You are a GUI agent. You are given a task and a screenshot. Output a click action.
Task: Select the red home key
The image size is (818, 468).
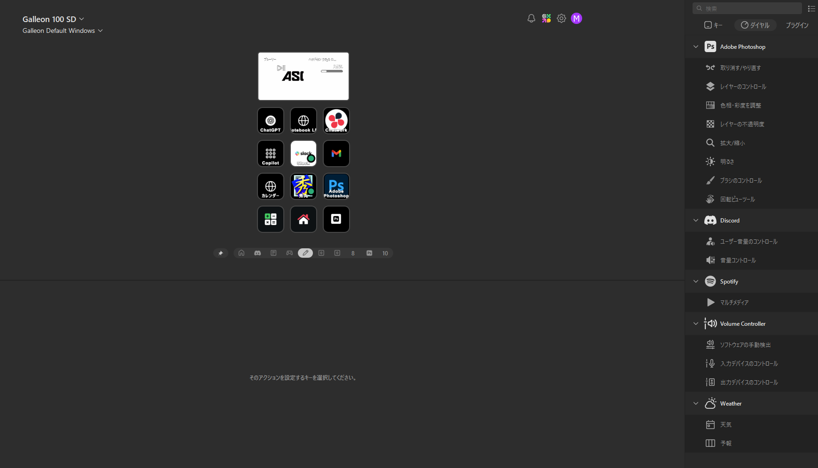304,219
